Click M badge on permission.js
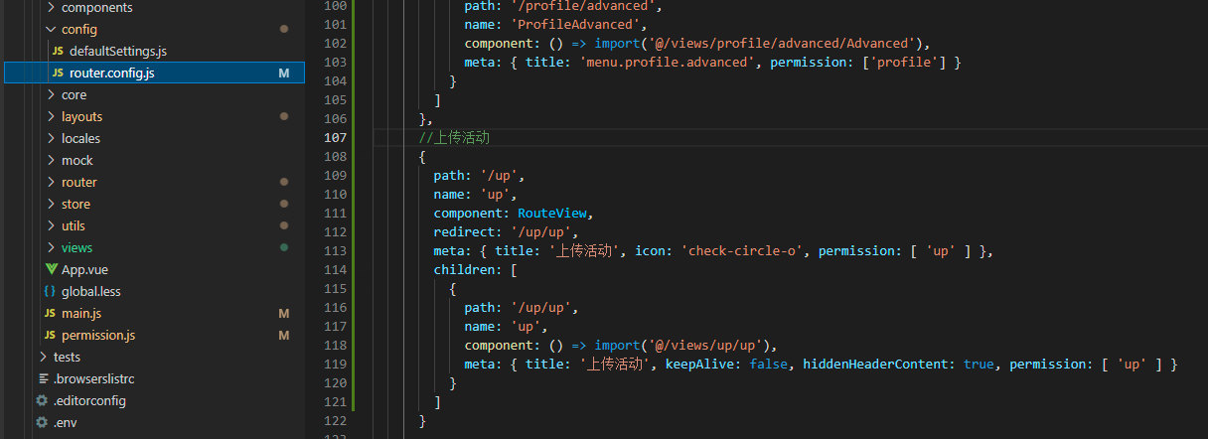 click(284, 335)
